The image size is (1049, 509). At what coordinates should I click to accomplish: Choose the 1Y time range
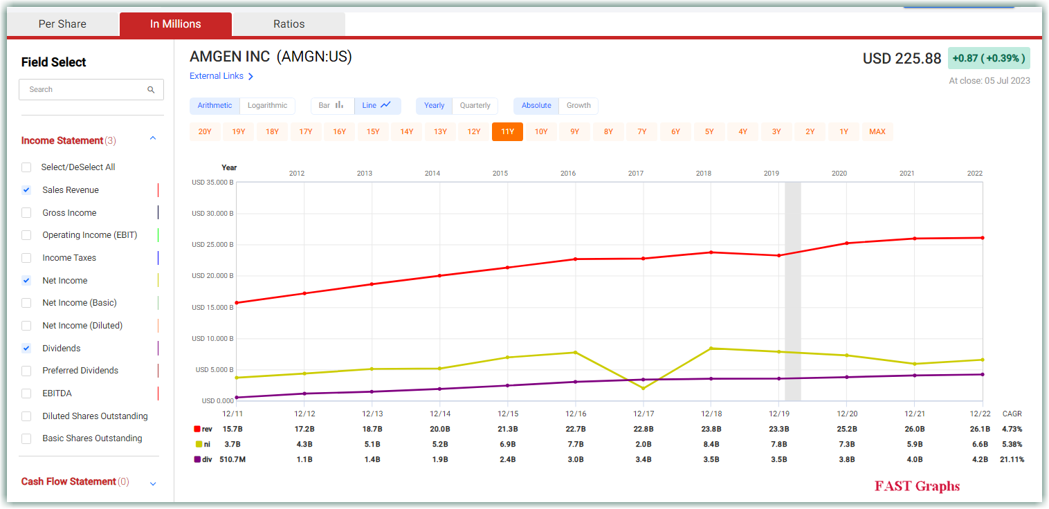tap(843, 132)
